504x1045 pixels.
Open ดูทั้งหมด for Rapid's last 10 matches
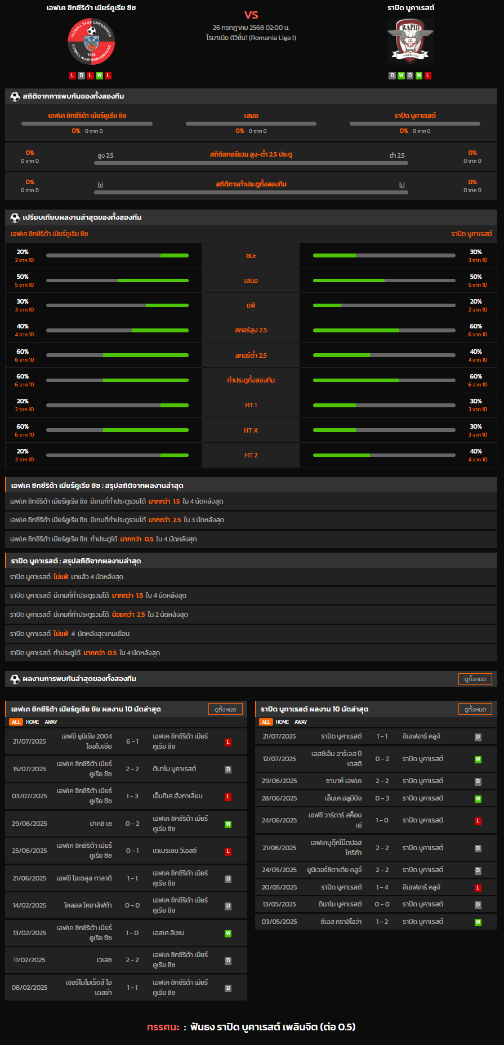point(475,709)
